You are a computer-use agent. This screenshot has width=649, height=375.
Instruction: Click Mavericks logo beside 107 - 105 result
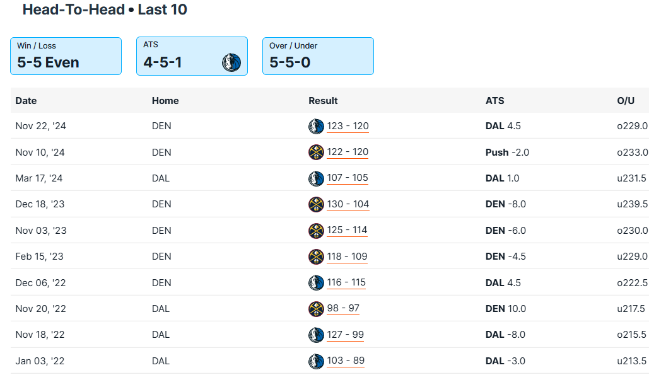(x=316, y=178)
